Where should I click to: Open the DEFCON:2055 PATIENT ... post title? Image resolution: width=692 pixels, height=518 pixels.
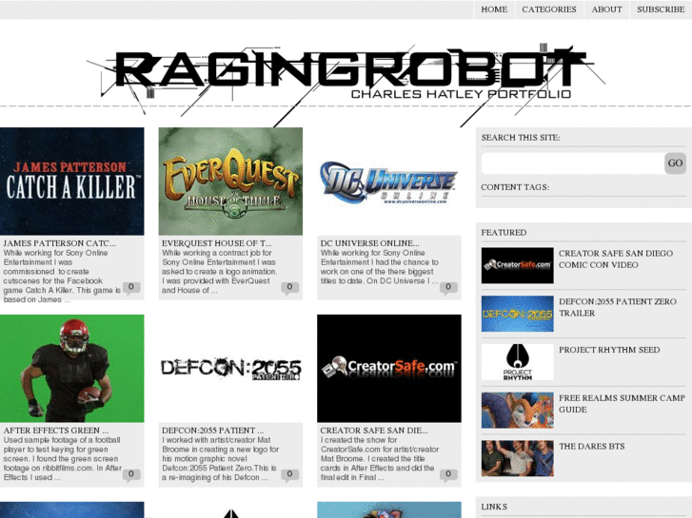click(212, 431)
